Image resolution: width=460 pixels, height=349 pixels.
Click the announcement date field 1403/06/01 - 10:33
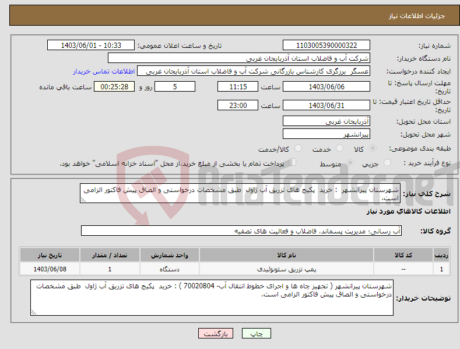(x=91, y=46)
